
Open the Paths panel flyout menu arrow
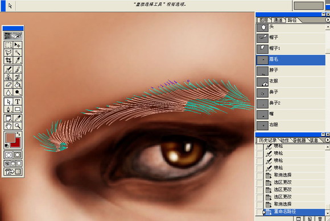[328, 20]
